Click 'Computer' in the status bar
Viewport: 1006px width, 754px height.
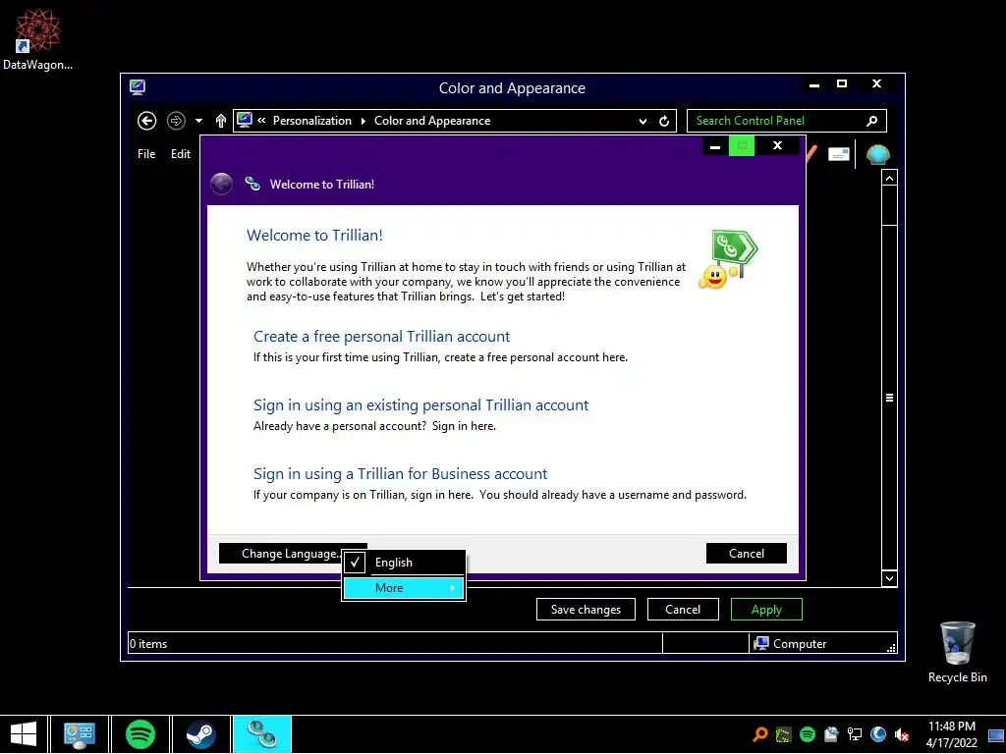pyautogui.click(x=800, y=644)
